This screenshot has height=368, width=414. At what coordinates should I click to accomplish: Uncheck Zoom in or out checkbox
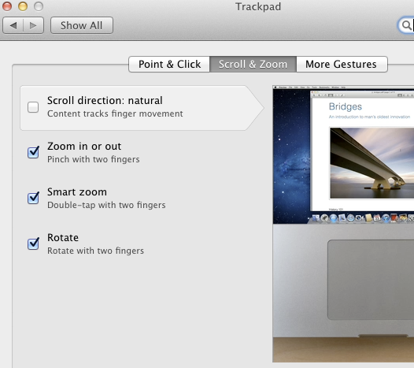pos(33,152)
